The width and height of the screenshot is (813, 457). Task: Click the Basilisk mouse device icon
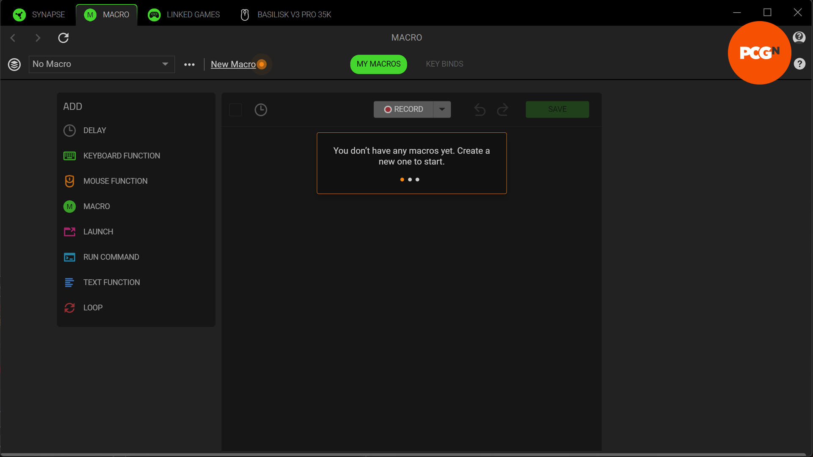pos(245,15)
